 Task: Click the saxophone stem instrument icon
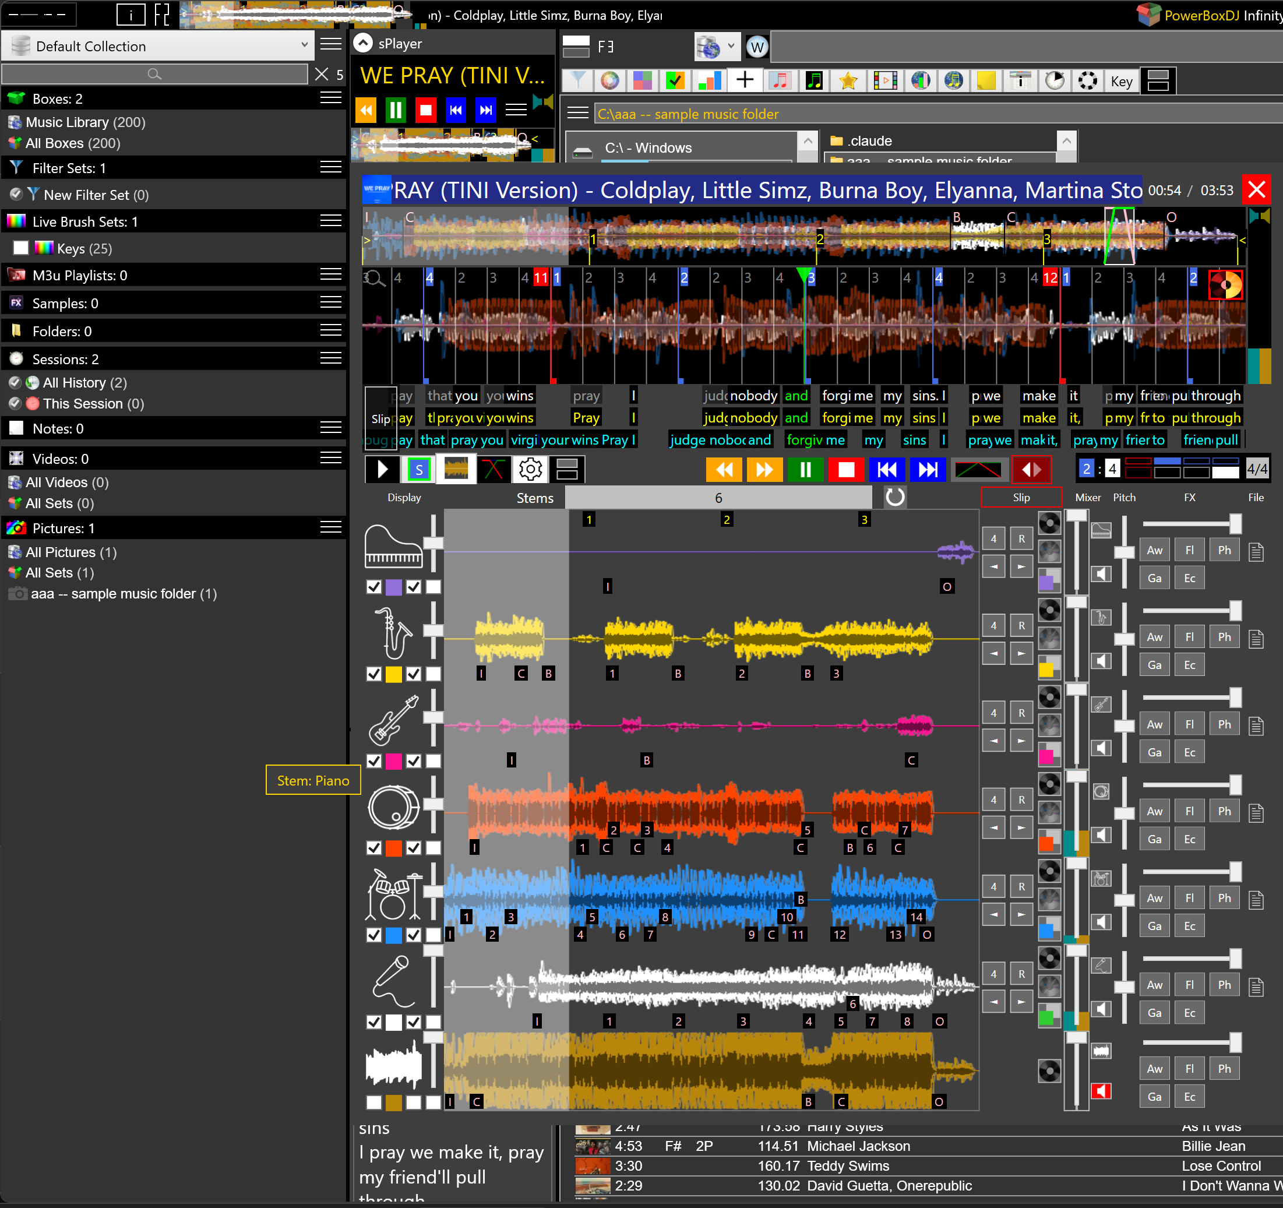[x=393, y=632]
